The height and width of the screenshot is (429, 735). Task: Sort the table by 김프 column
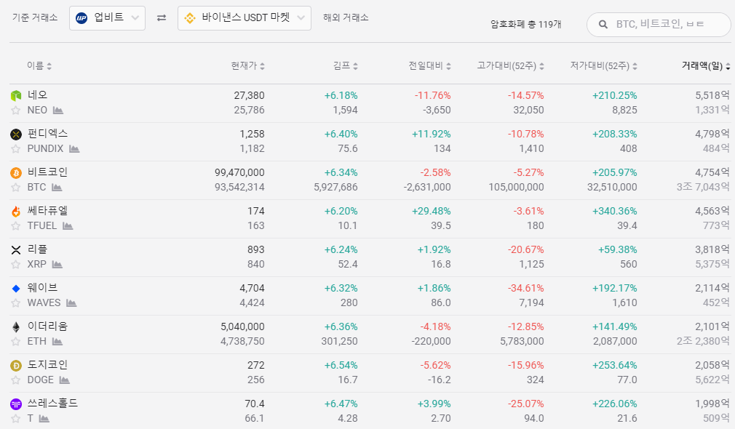click(345, 66)
